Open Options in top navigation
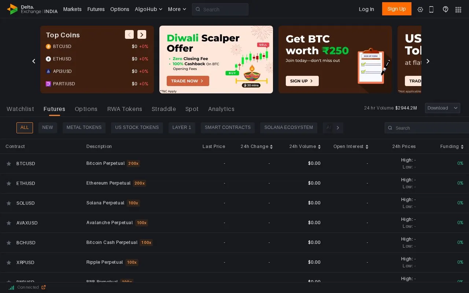 pyautogui.click(x=120, y=9)
